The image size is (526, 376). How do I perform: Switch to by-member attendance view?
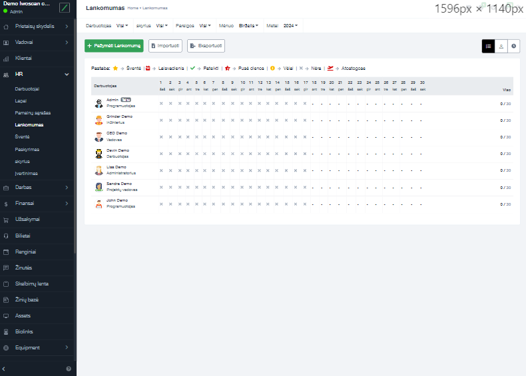[x=501, y=46]
